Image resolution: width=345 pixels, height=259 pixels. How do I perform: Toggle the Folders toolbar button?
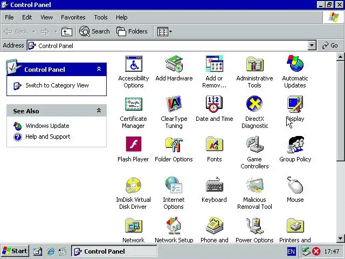pyautogui.click(x=132, y=31)
